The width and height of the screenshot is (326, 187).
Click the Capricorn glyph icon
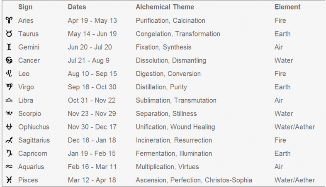pos(9,153)
